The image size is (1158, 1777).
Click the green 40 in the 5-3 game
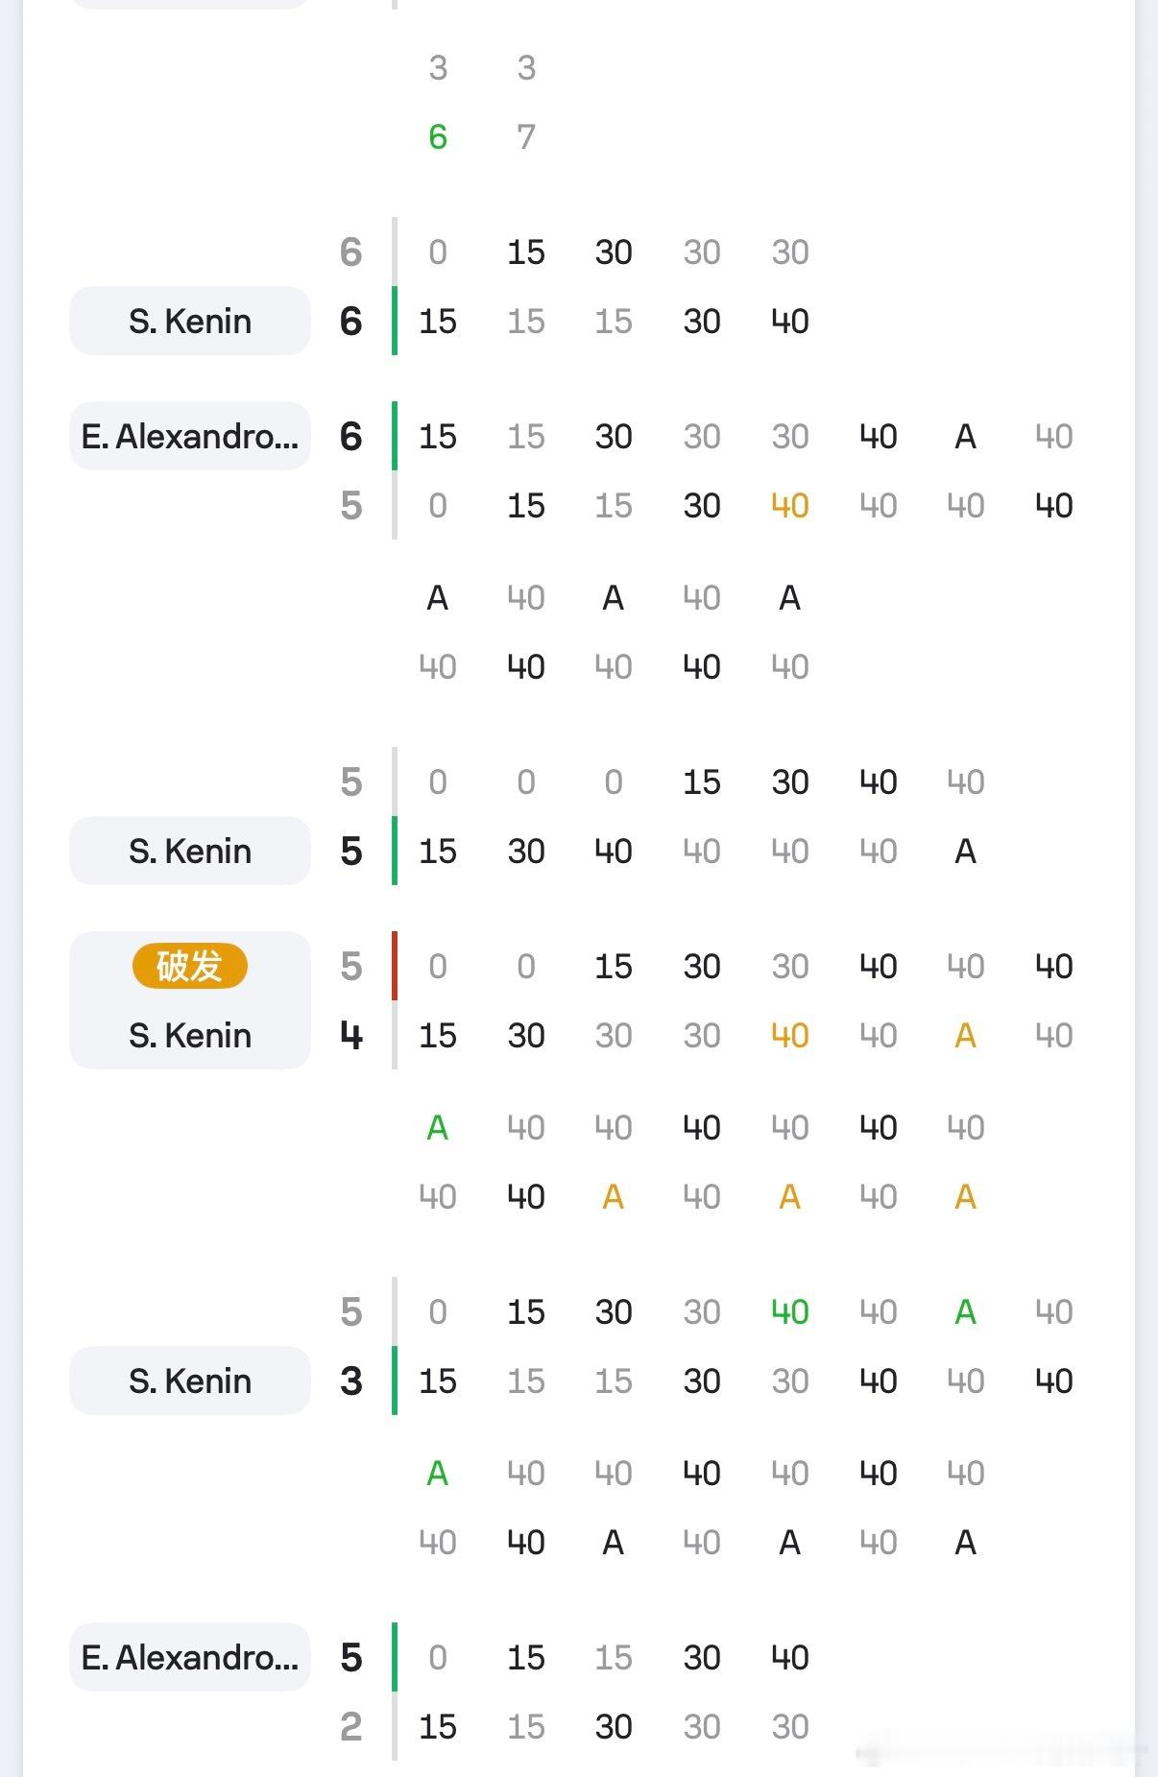coord(789,1312)
